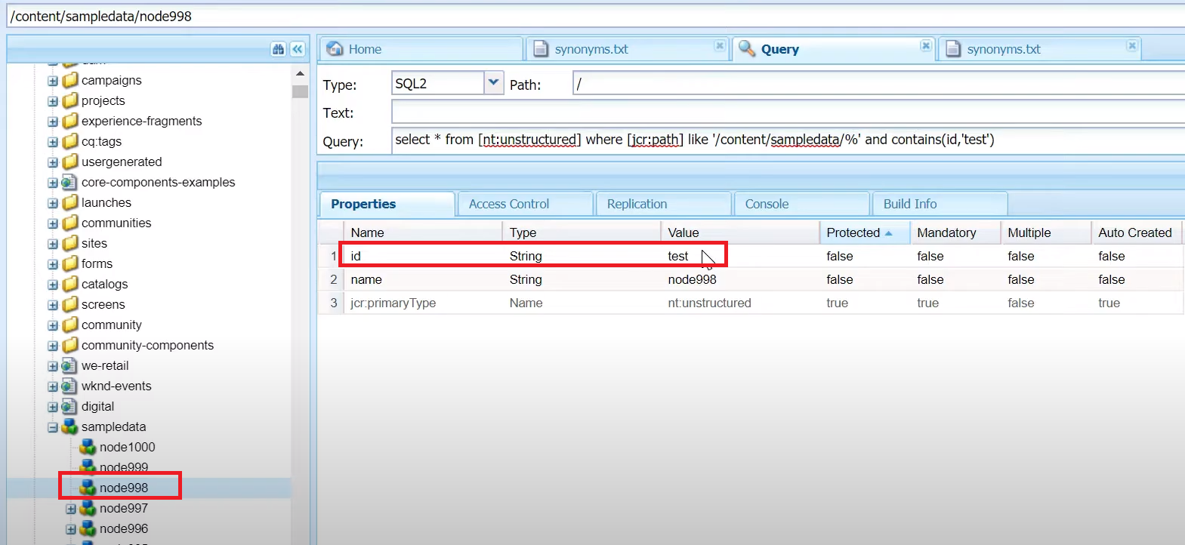
Task: Collapse the sampledata tree node
Action: [53, 427]
